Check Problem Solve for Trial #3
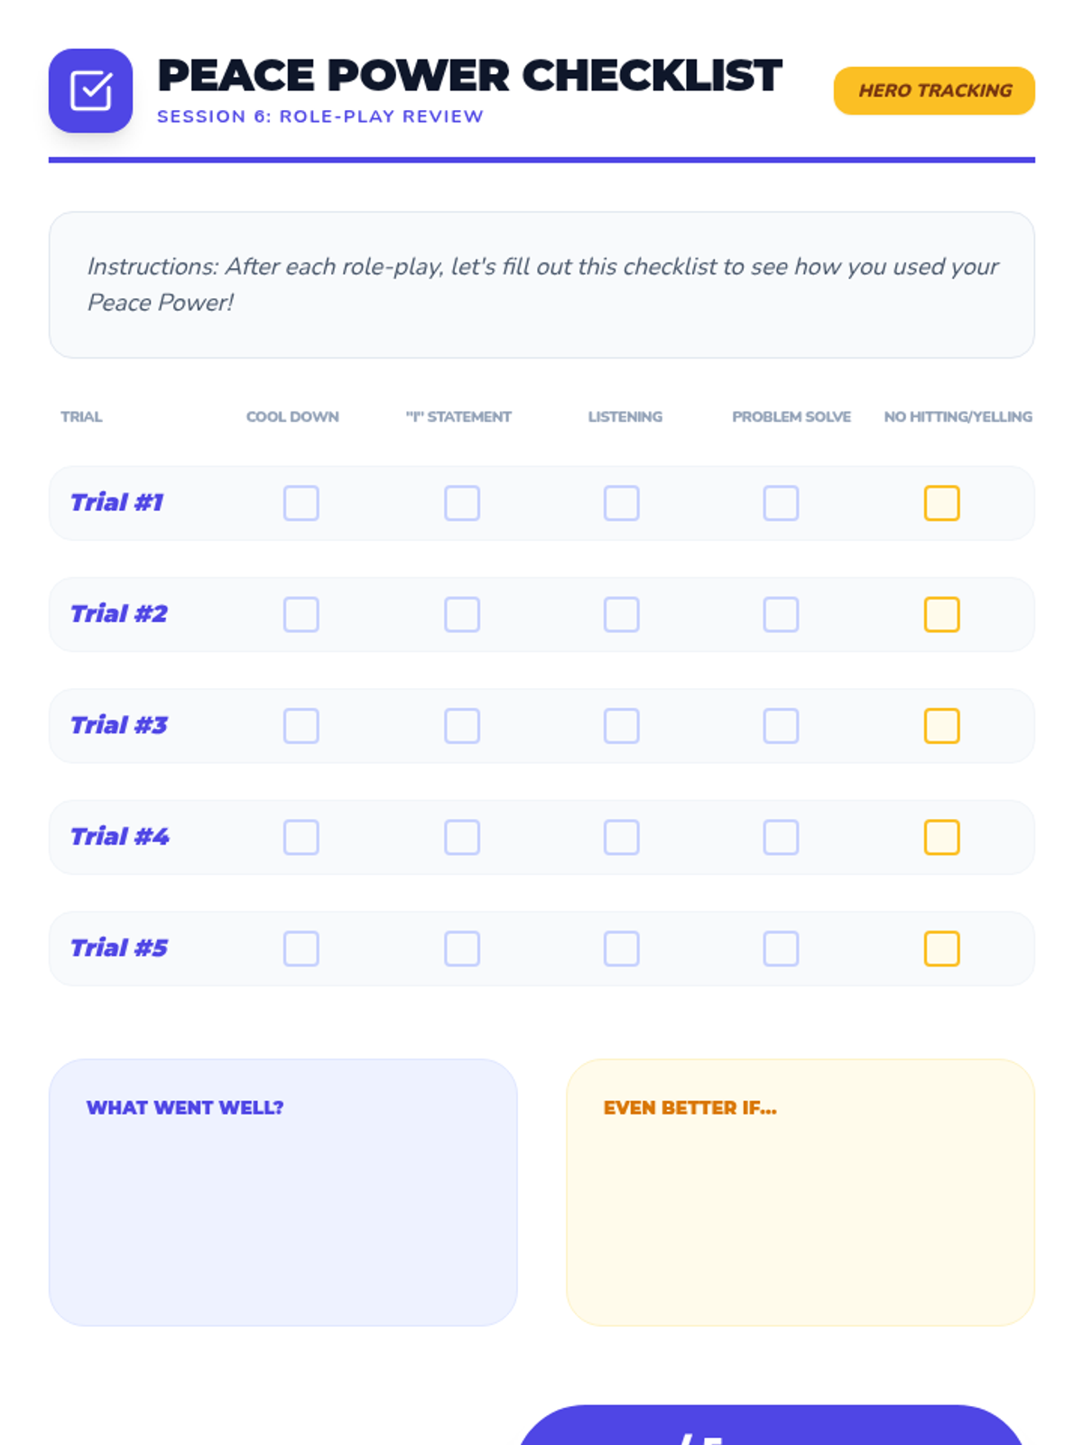The image size is (1083, 1445). [x=782, y=726]
